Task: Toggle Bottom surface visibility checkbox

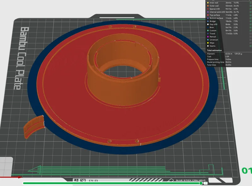Action: tap(251, 18)
